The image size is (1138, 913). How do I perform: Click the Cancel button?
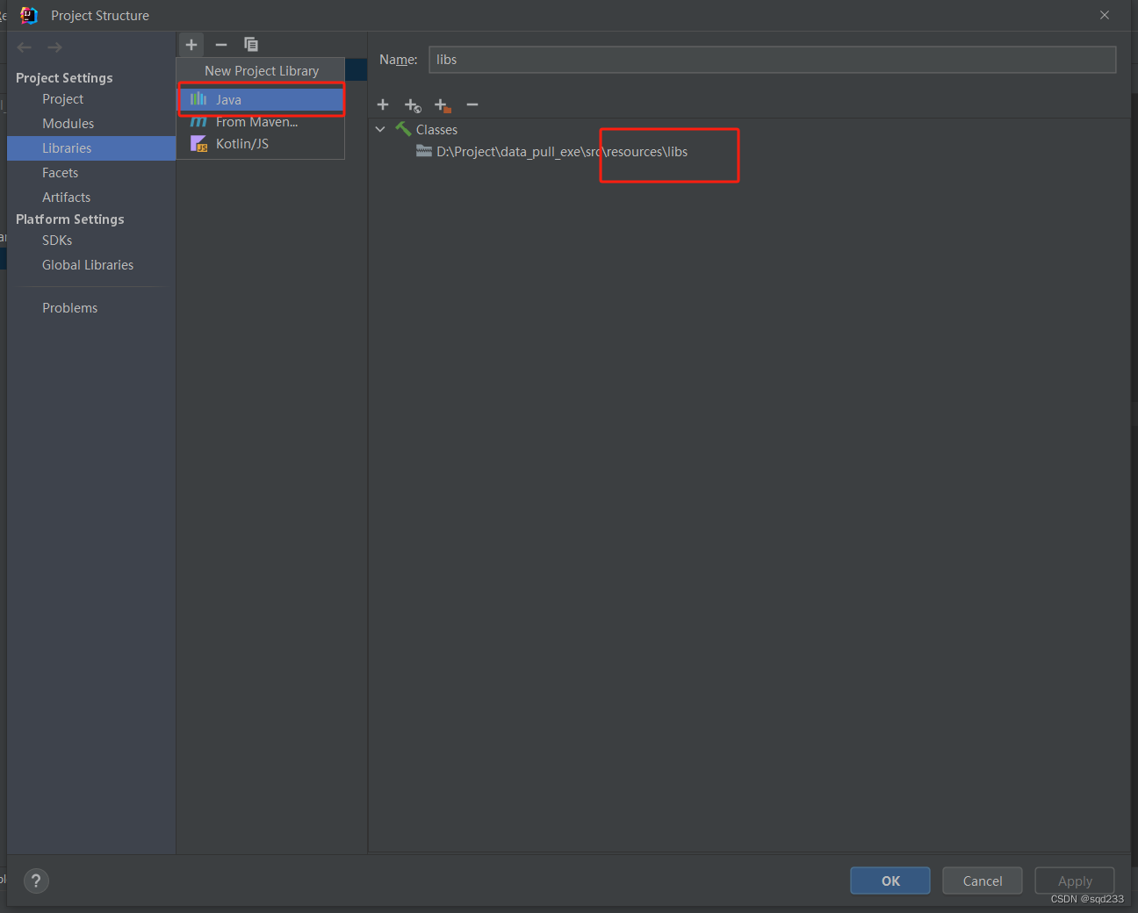[x=983, y=881]
